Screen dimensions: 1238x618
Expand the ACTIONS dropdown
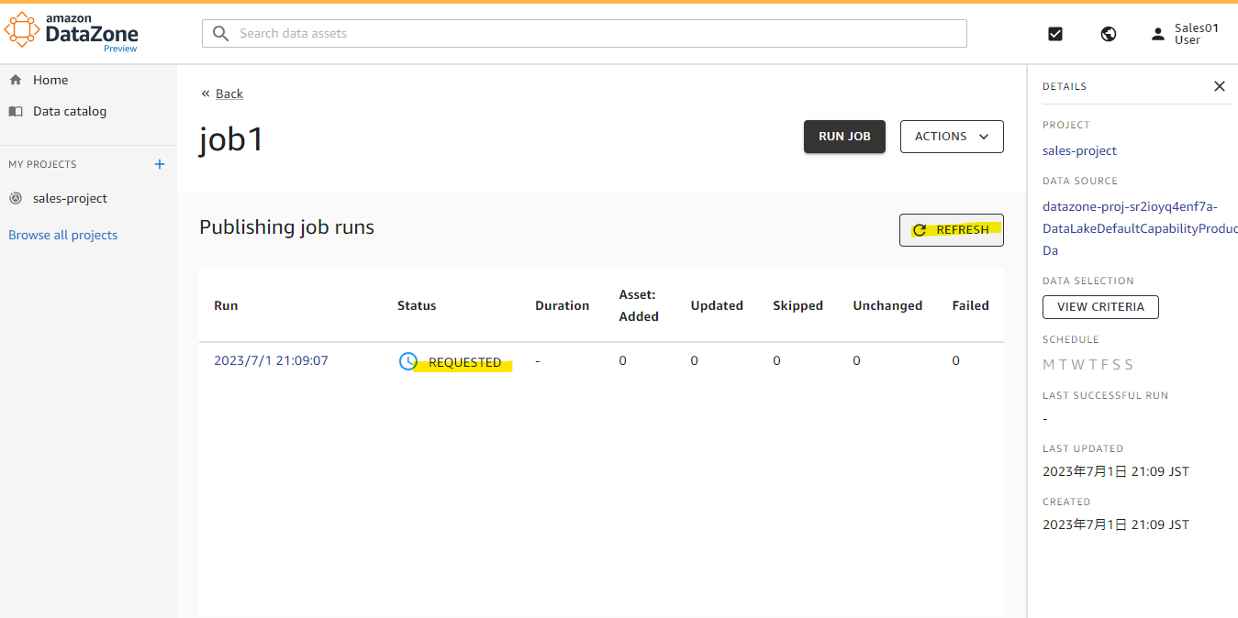coord(952,137)
